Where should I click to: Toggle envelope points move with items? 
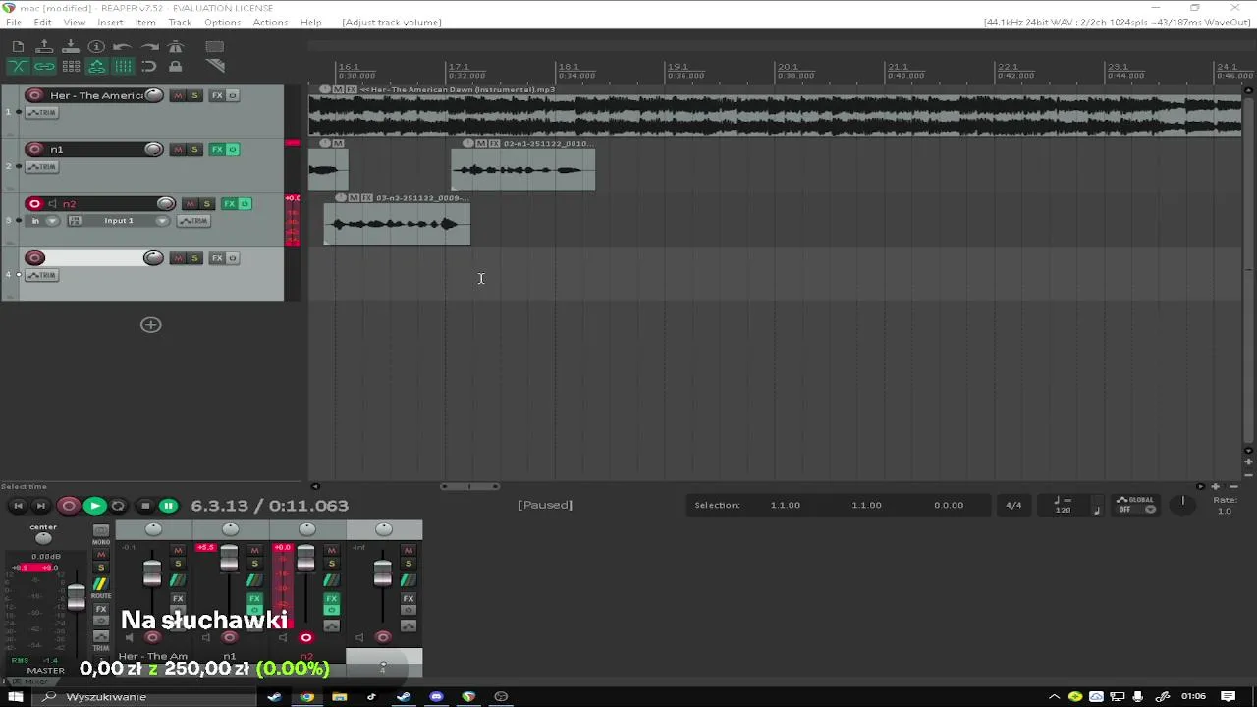tap(96, 67)
